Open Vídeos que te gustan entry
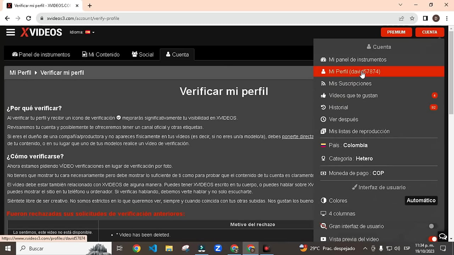 [379, 96]
